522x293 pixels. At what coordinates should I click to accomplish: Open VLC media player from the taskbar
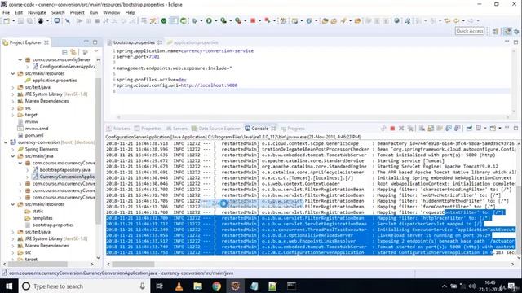tap(179, 286)
